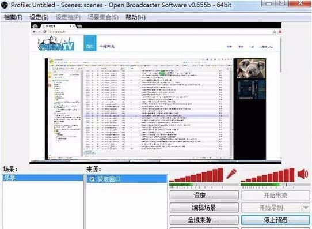Open the 设定档(P) menu
The image size is (312, 229).
(x=69, y=17)
